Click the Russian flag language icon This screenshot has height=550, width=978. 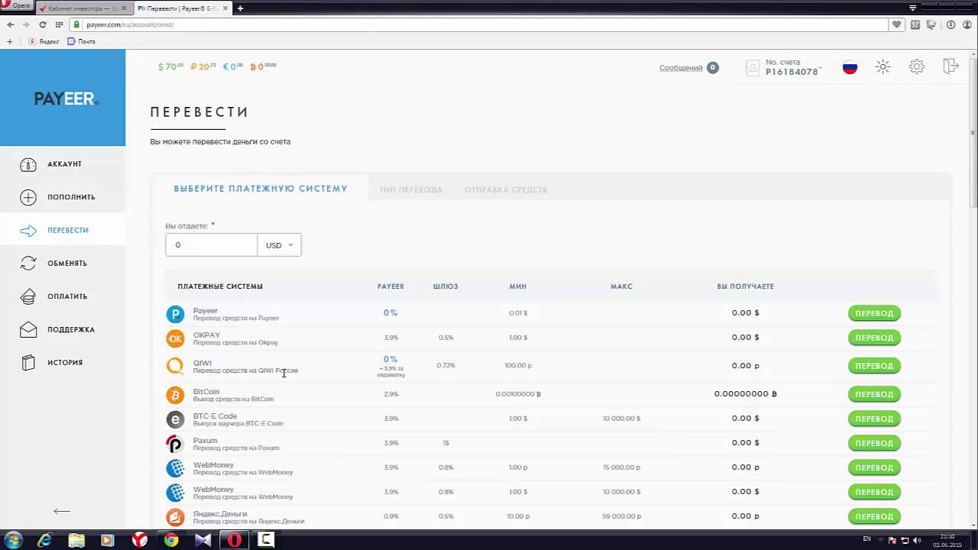coord(850,67)
